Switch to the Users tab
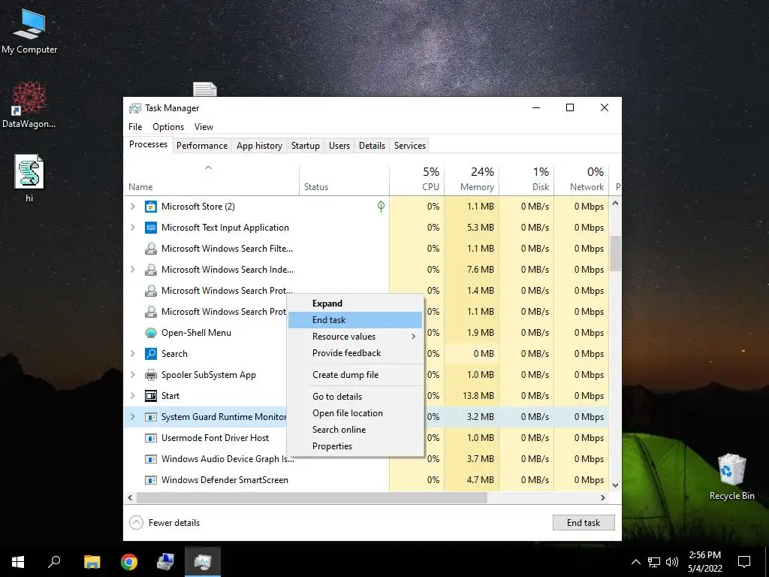This screenshot has height=577, width=769. [x=339, y=146]
